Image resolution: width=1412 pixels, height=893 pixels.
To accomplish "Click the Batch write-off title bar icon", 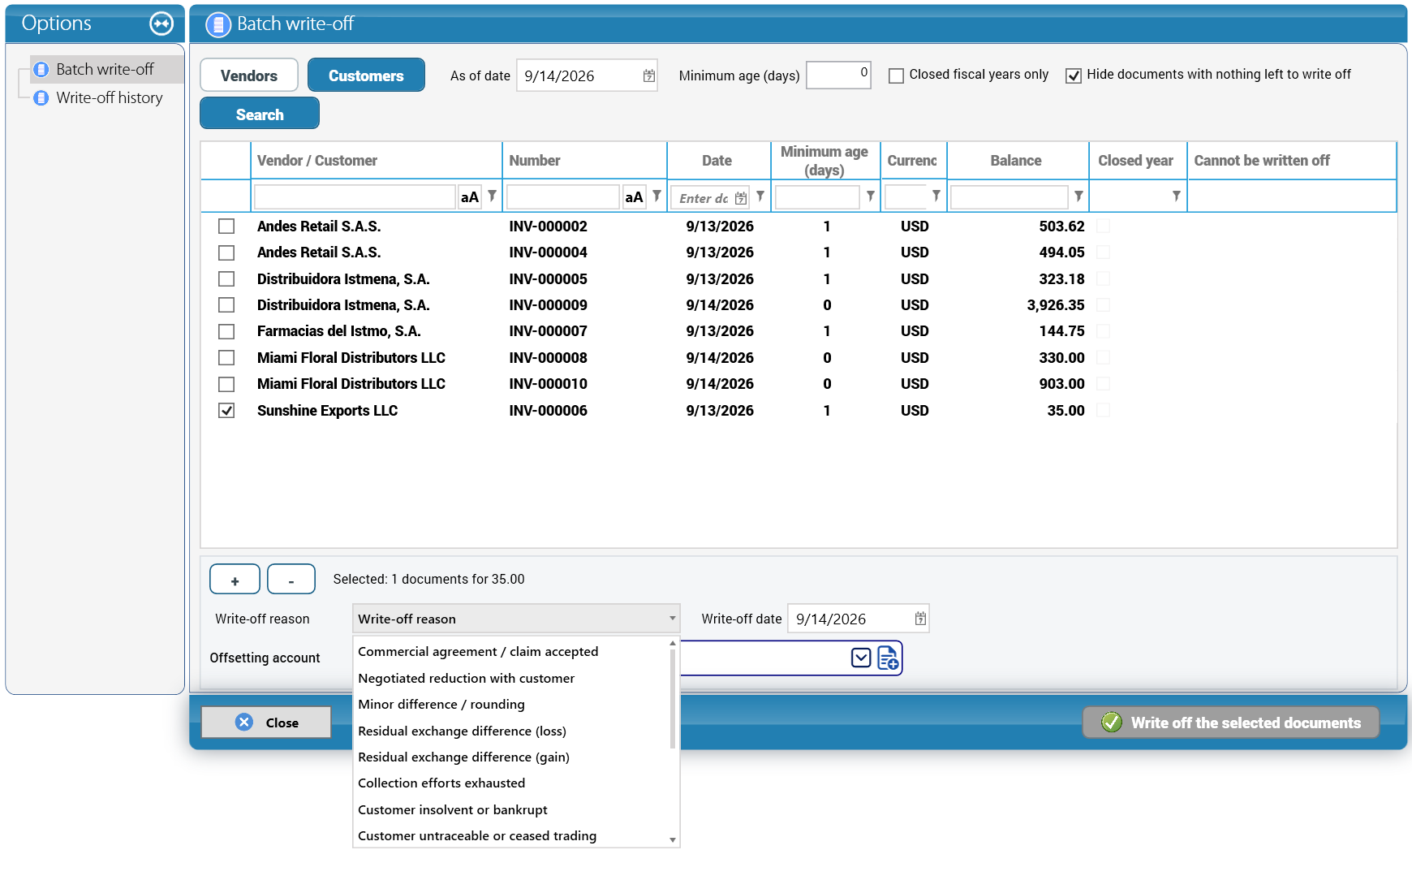I will (x=218, y=25).
